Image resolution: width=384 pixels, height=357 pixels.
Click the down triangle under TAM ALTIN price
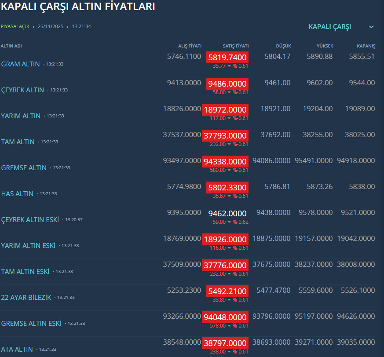[x=229, y=144]
